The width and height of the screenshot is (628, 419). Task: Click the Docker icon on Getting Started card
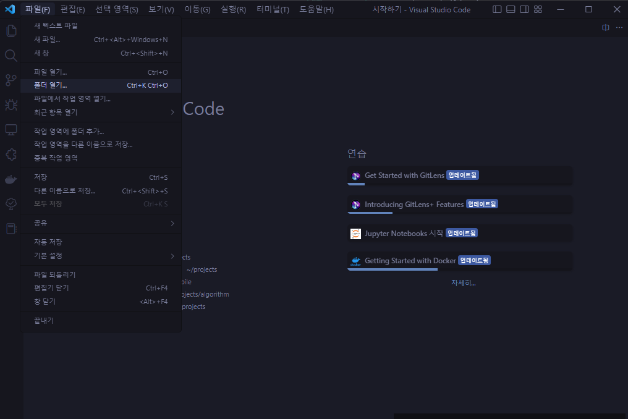[x=355, y=261]
